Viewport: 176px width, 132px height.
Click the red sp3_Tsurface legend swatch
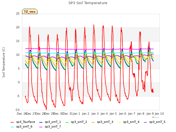(12, 122)
